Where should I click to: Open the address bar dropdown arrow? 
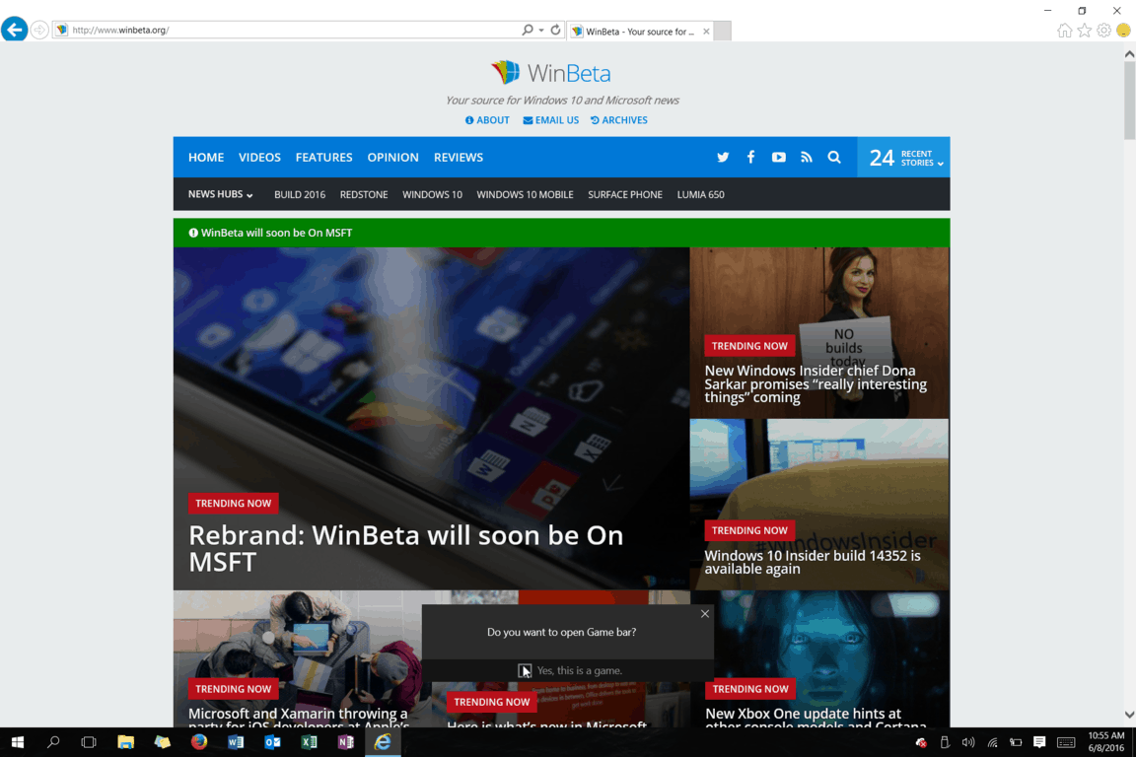(542, 31)
